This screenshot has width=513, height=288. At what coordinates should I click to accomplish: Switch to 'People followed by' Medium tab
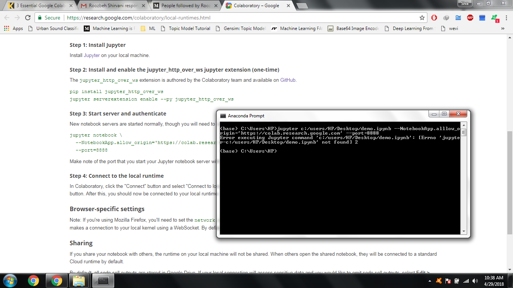click(186, 6)
